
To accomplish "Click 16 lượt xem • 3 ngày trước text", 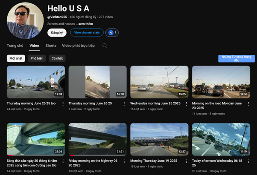I will pyautogui.click(x=147, y=109).
